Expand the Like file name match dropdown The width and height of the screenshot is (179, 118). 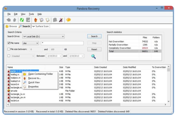tap(37, 43)
